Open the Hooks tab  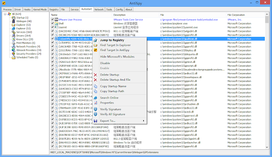pyautogui.click(x=27, y=9)
